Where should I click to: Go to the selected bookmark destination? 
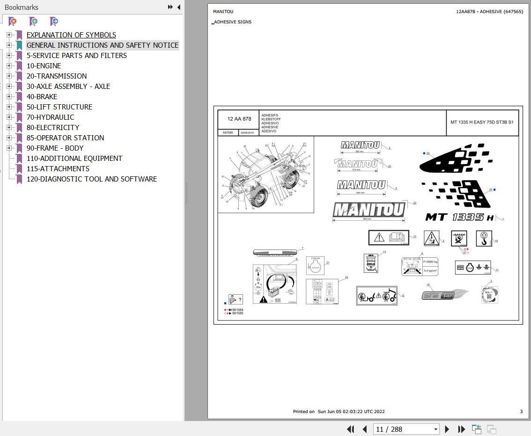coord(54,21)
